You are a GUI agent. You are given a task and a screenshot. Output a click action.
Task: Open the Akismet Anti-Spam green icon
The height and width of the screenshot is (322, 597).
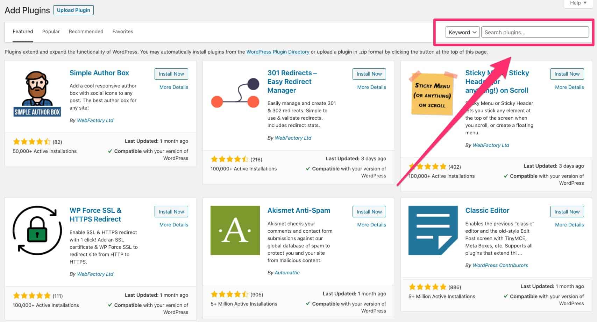click(x=235, y=230)
